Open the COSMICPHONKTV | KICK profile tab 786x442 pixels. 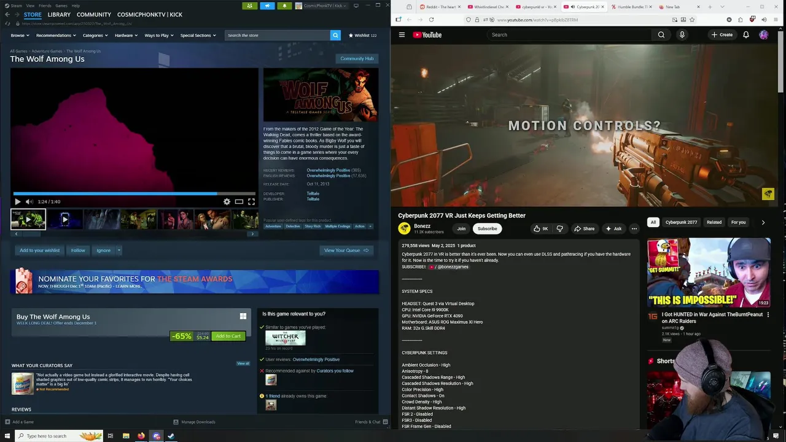[x=150, y=14]
